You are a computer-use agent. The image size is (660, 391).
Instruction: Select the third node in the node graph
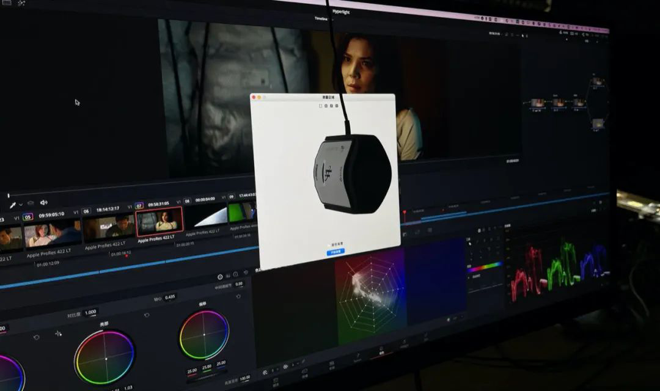click(x=579, y=102)
